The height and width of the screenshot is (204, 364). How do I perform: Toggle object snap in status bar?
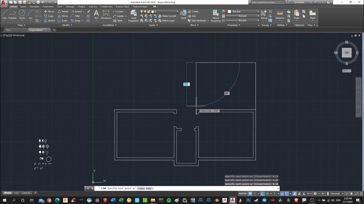pyautogui.click(x=287, y=194)
